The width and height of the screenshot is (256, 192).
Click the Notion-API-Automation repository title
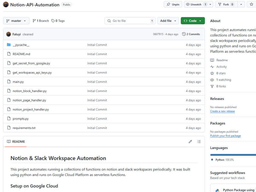[35, 5]
